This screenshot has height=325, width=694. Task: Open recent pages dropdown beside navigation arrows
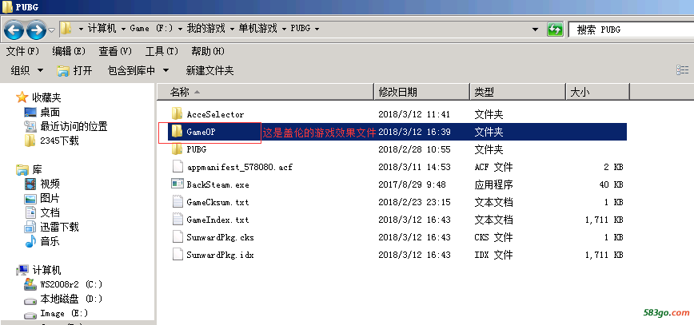coord(51,30)
